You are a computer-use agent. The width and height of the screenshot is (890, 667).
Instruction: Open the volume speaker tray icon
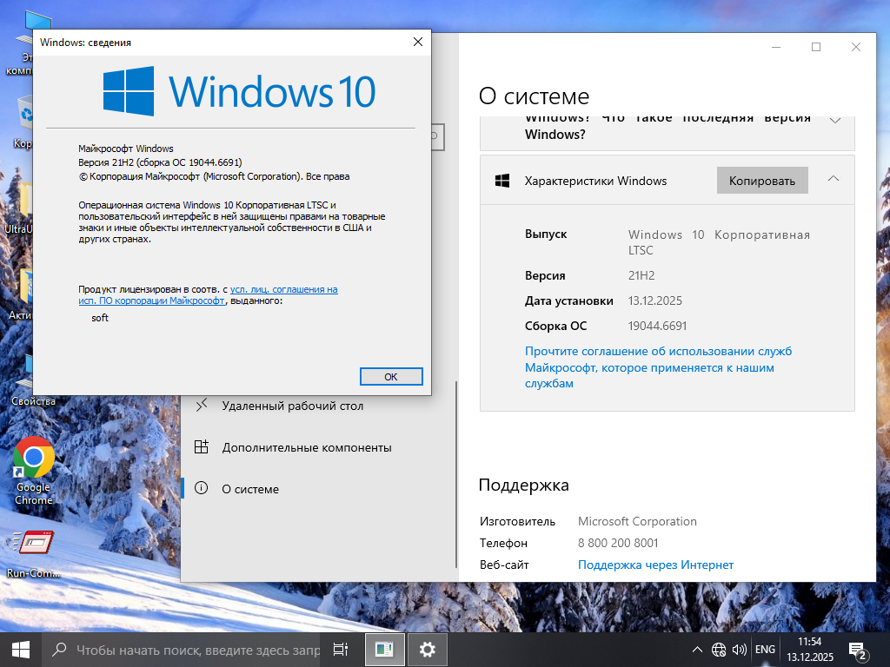click(740, 650)
